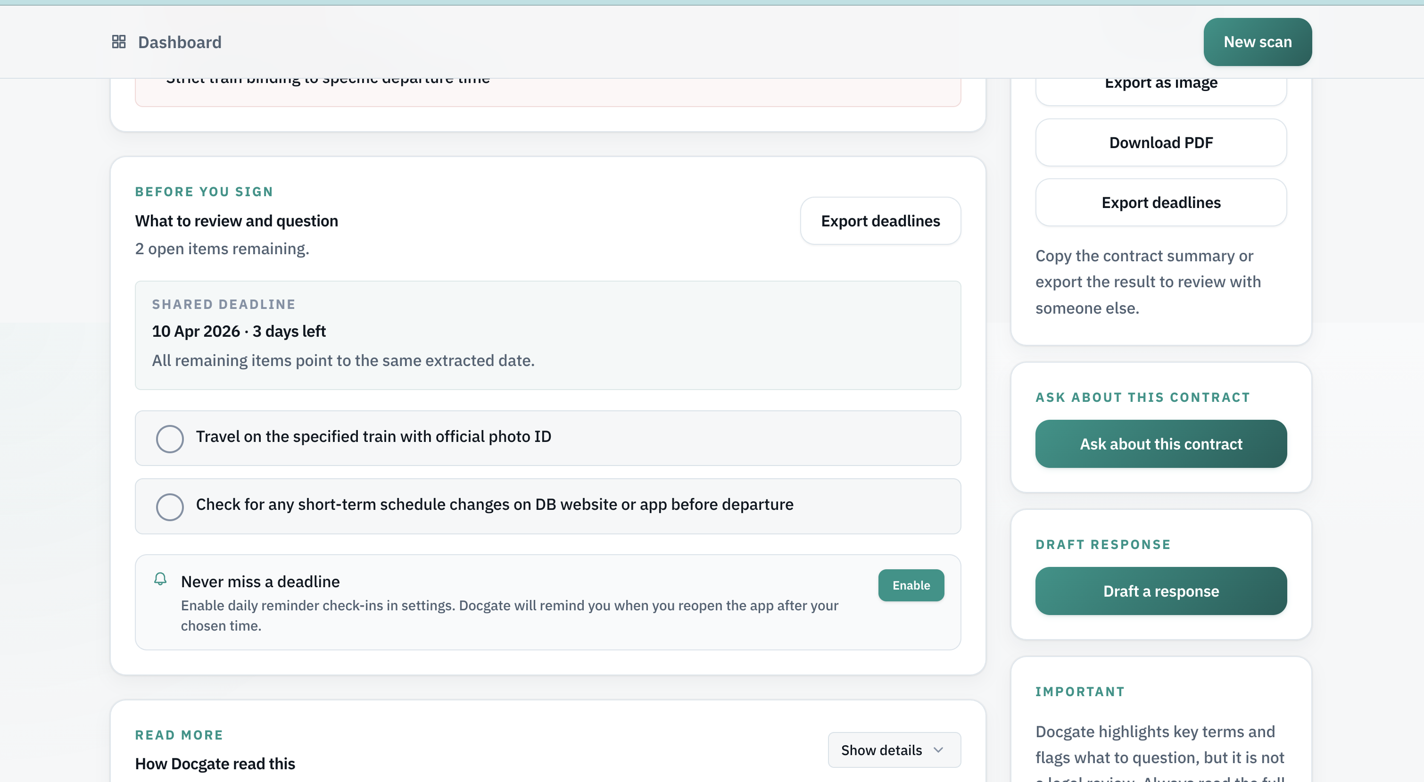Open Ask about this contract
Image resolution: width=1424 pixels, height=782 pixels.
(1160, 443)
